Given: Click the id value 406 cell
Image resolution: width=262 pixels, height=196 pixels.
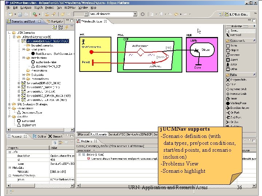Looking at the screenshot, I should tap(62, 160).
